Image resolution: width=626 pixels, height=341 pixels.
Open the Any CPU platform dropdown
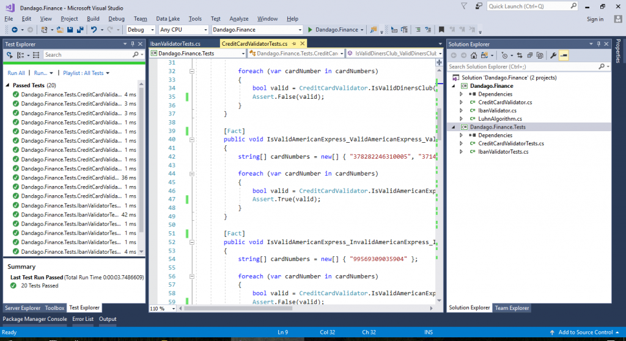[x=183, y=29]
